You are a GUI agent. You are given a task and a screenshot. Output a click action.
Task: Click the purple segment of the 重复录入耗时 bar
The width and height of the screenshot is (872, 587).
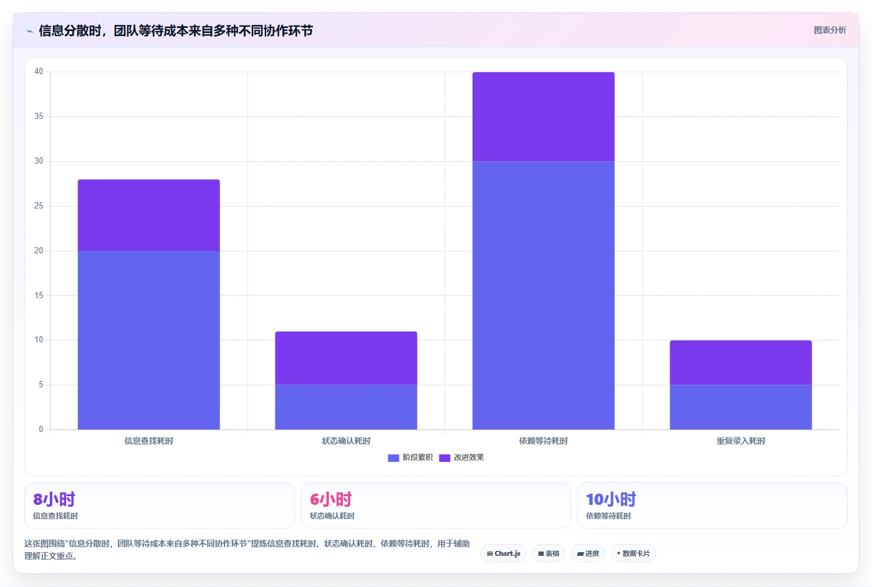[740, 362]
